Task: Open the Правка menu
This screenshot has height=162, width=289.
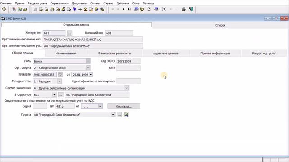Action: pos(19,4)
